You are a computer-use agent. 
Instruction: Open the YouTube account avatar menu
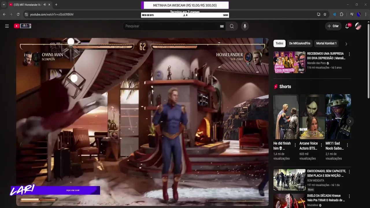(358, 26)
